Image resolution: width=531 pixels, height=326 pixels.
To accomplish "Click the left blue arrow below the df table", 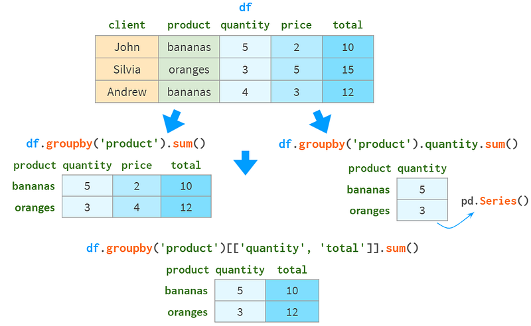I will (173, 121).
